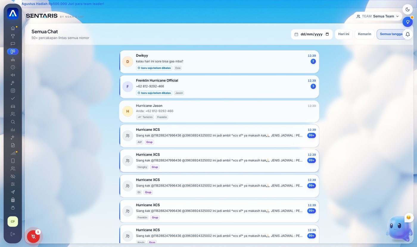Screen dimensions: 417x247
Task: Select the highlighted board view icon
Action: pos(13,51)
